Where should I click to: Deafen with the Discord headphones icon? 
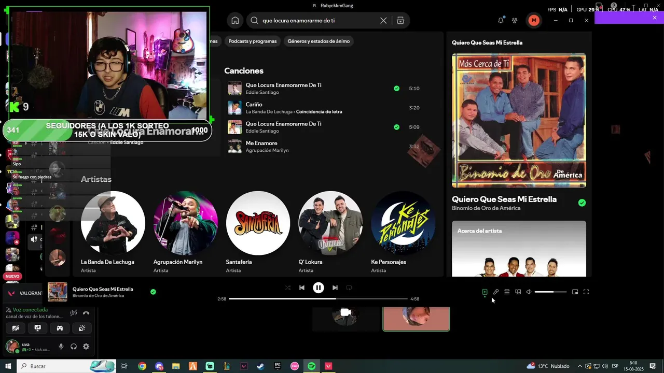[74, 347]
